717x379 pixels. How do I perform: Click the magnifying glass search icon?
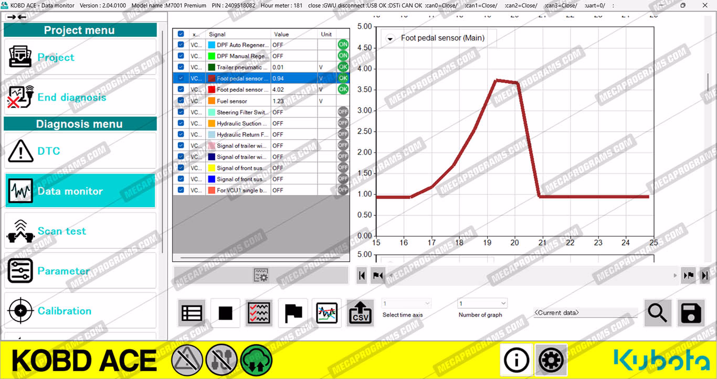[x=657, y=313]
